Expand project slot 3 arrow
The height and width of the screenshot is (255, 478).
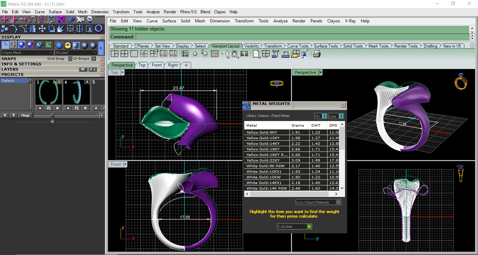click(x=59, y=82)
